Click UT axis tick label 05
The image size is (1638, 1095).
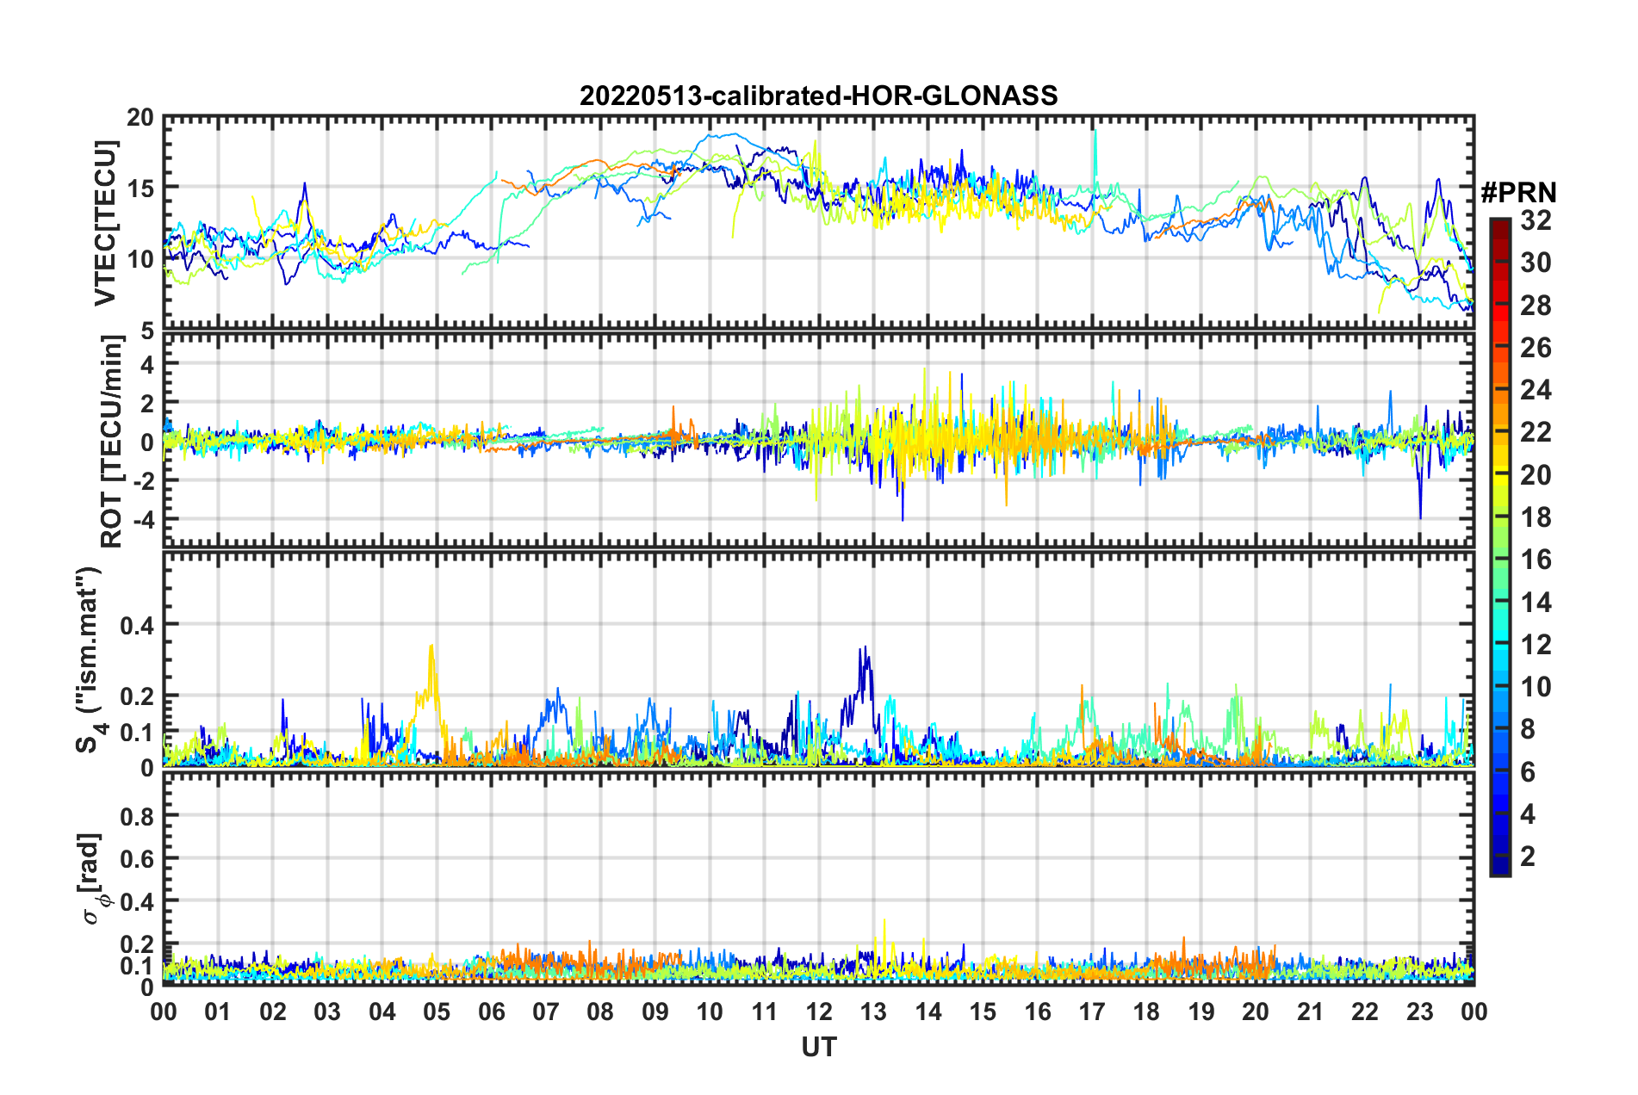437,1011
